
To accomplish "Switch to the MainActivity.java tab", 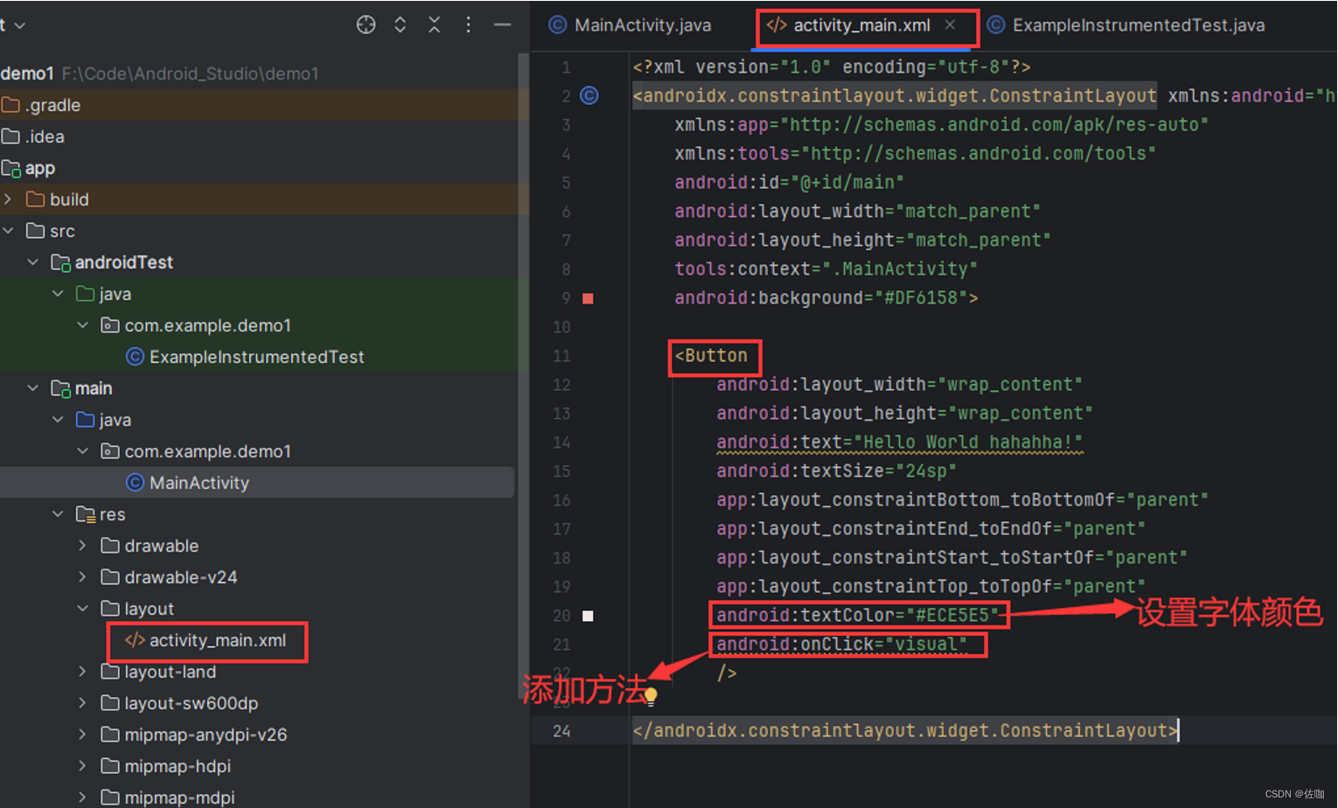I will click(x=630, y=25).
